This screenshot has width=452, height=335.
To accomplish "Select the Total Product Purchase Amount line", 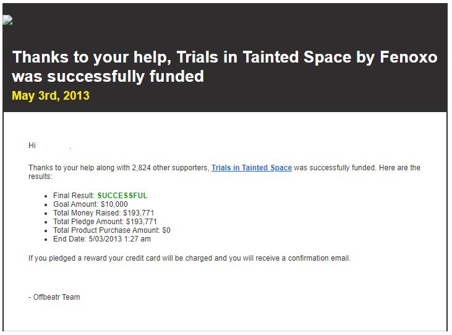I will coord(112,230).
